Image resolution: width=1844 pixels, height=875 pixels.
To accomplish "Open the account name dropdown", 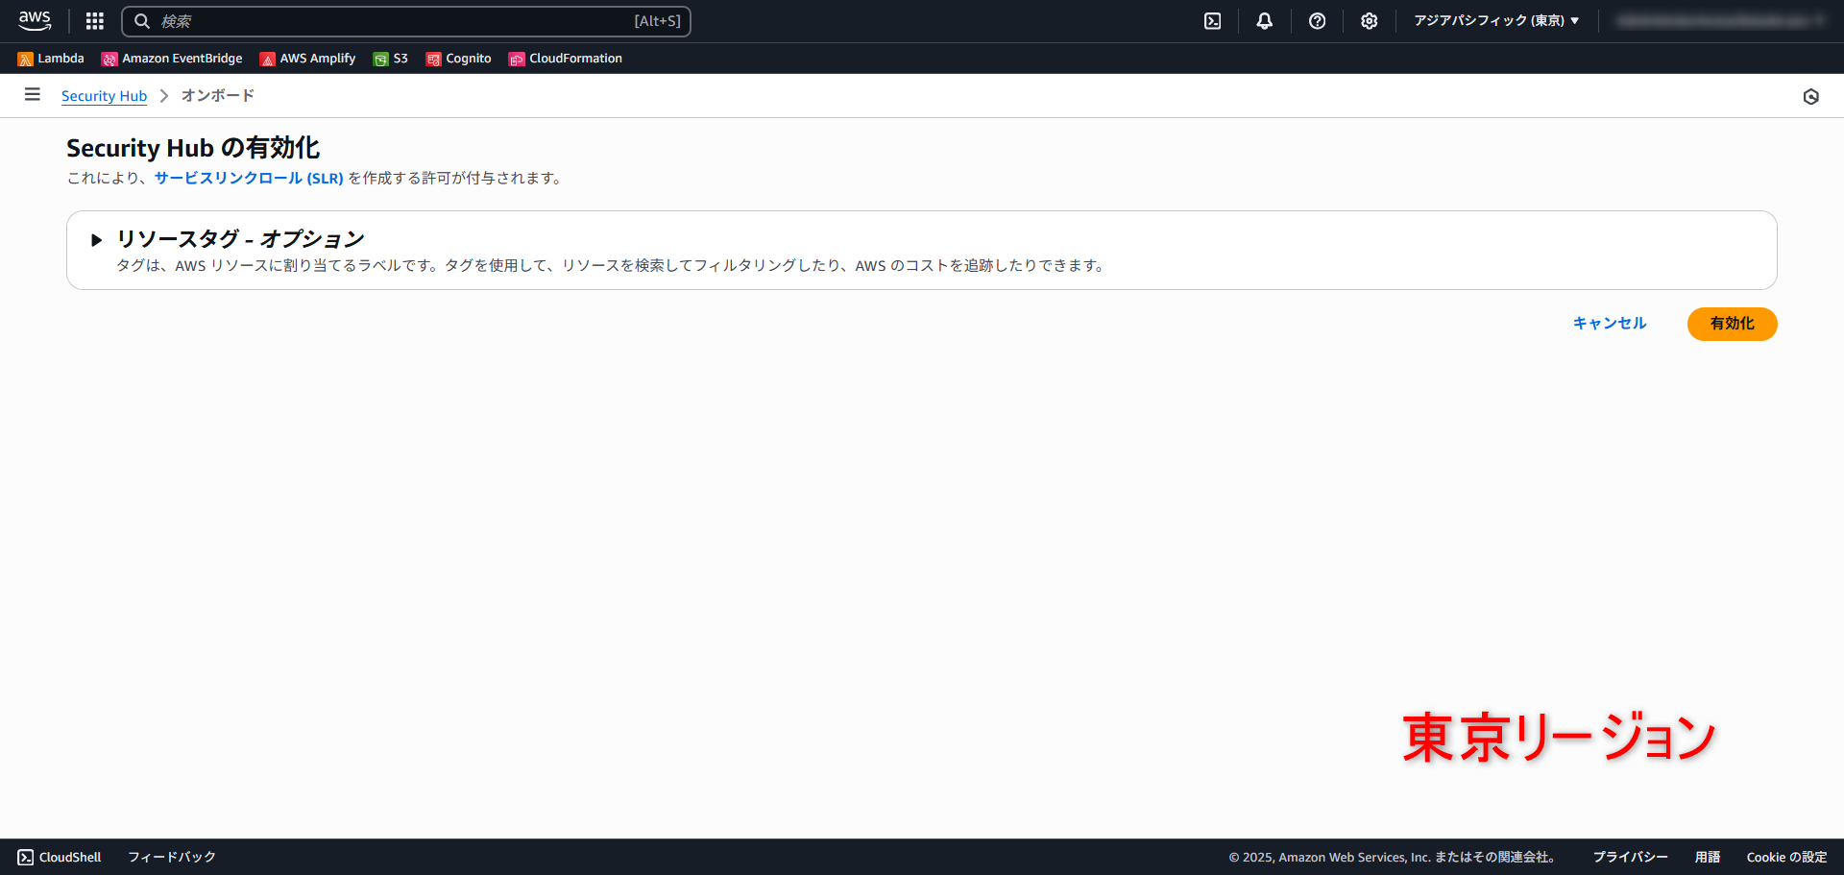I will point(1719,19).
